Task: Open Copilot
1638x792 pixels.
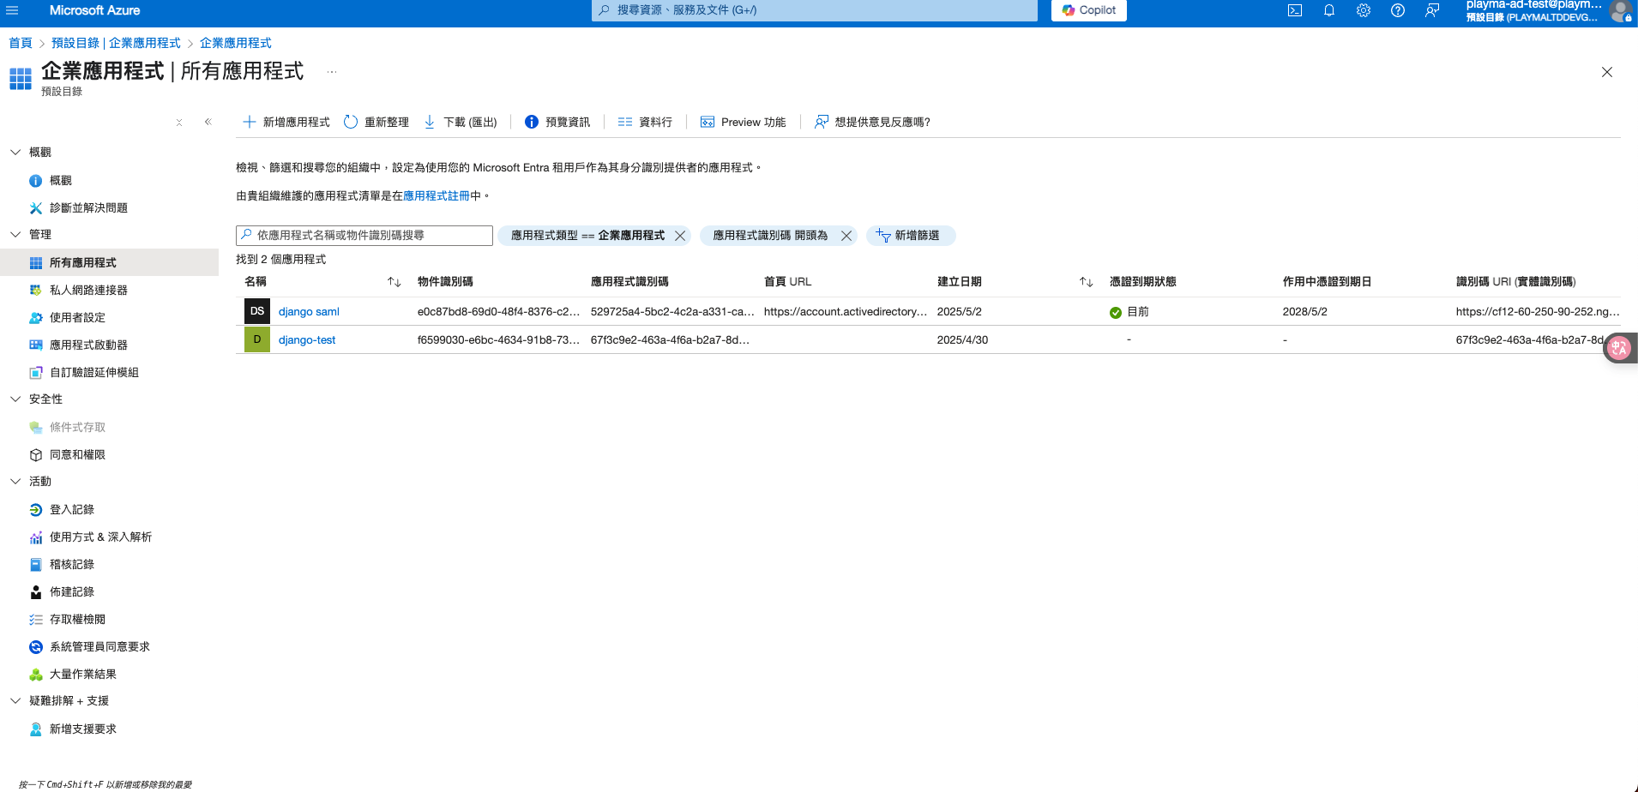Action: click(x=1089, y=10)
